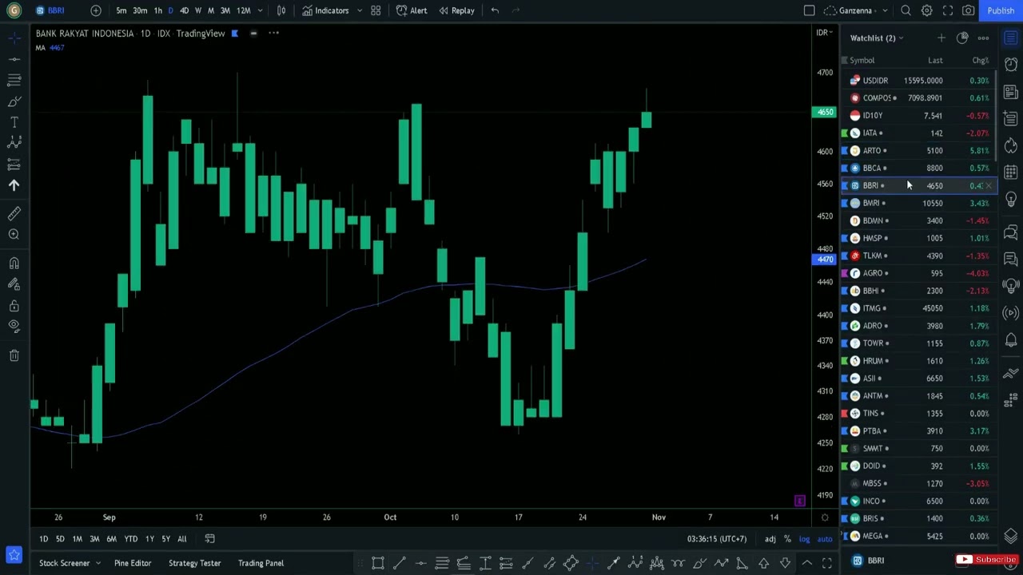
Task: Open the Trading Panel tab
Action: click(261, 563)
